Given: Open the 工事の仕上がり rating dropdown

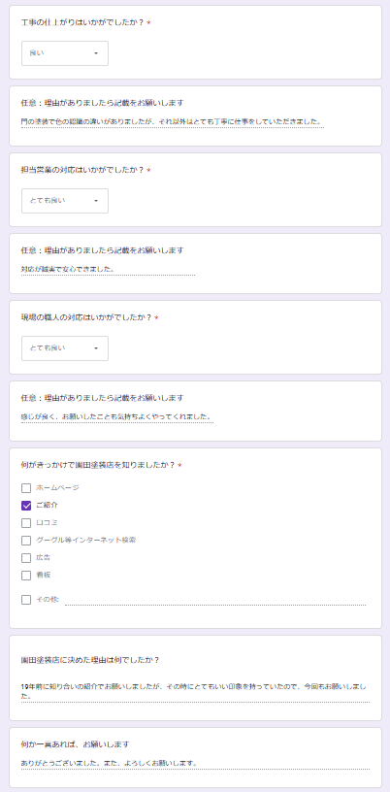Looking at the screenshot, I should (65, 53).
